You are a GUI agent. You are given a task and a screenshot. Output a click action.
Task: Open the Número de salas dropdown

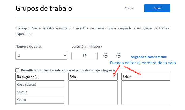(x=41, y=55)
